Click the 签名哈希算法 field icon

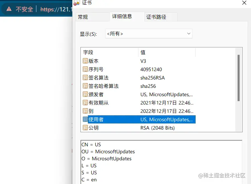(85, 86)
